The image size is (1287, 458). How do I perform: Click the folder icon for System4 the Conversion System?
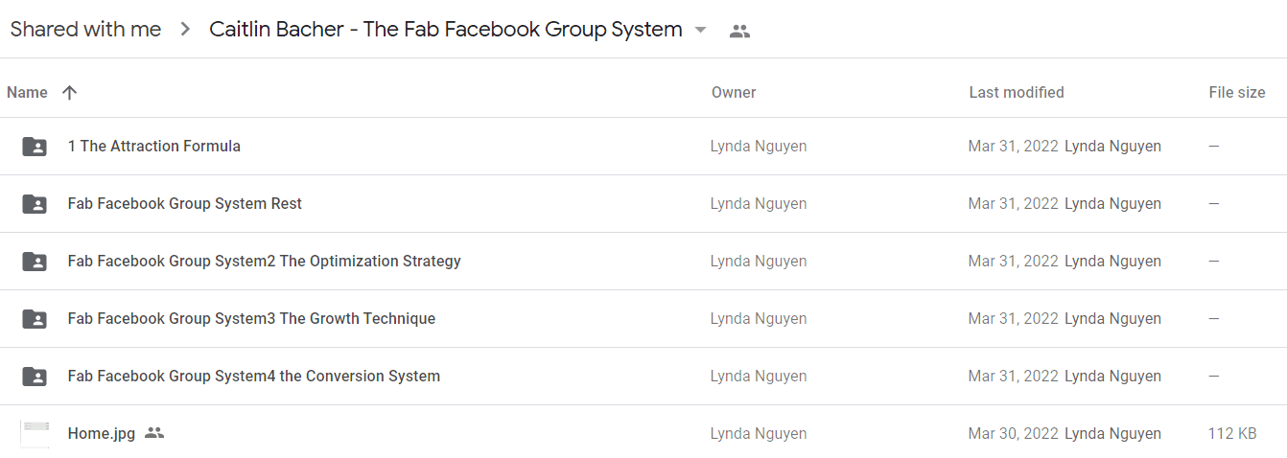tap(35, 377)
